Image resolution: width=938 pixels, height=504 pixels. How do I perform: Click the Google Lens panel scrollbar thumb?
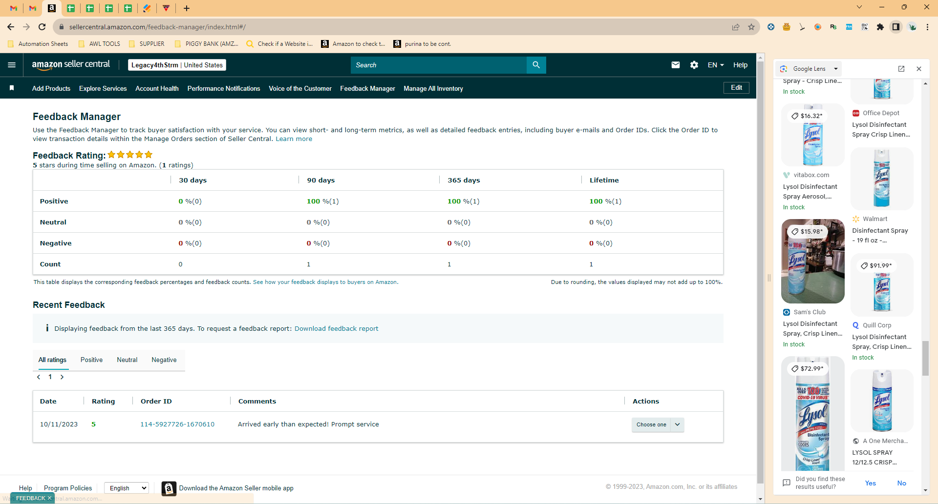click(925, 358)
